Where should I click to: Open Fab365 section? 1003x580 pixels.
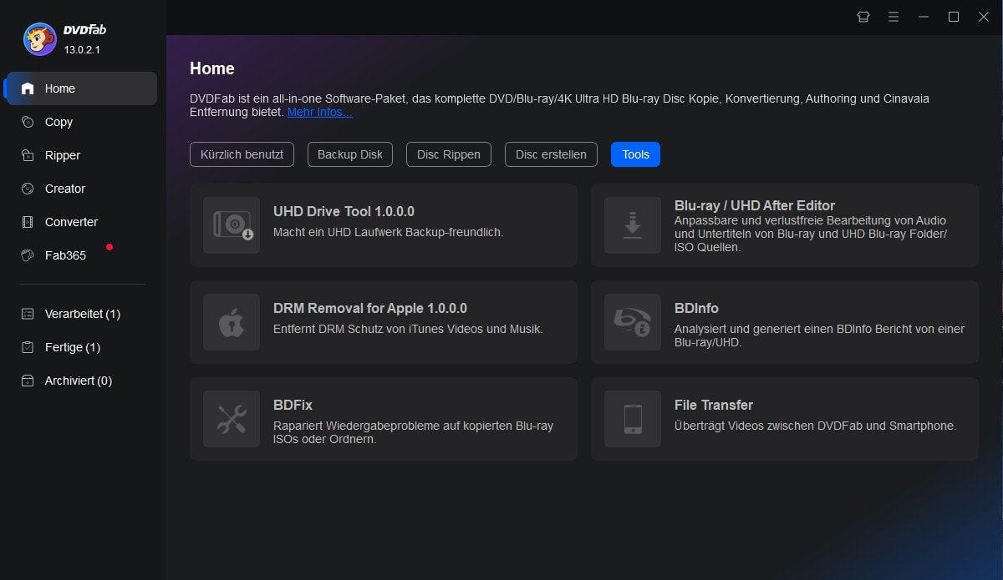pyautogui.click(x=81, y=255)
